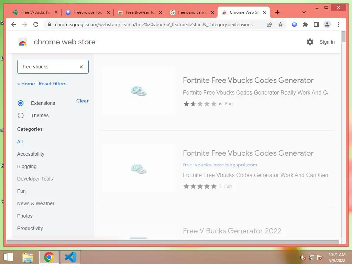
Task: Close the free bandicam tab
Action: click(x=212, y=12)
